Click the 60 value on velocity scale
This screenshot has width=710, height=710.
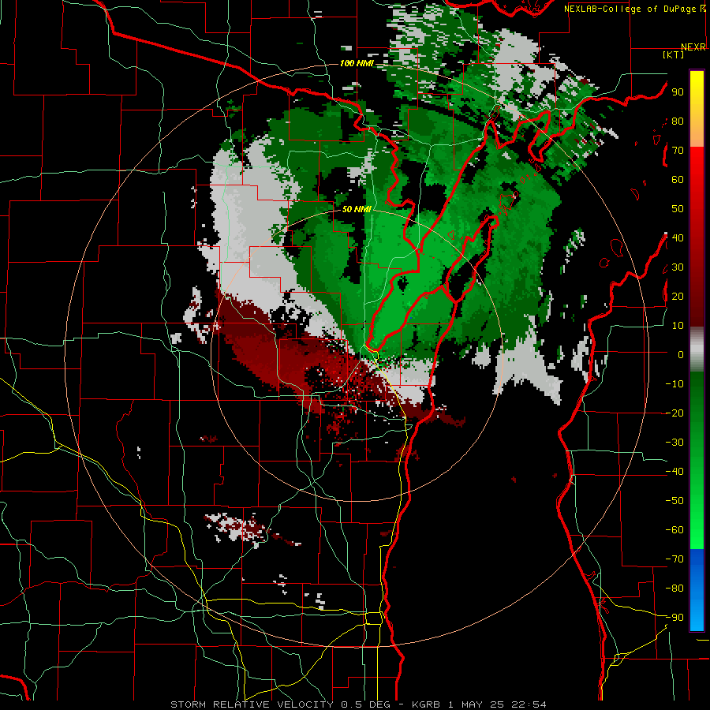[678, 180]
